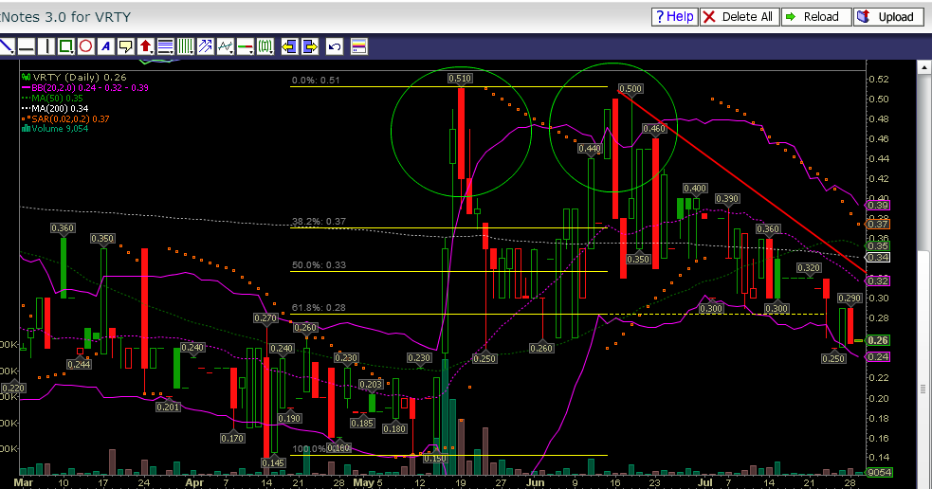Screen dimensions: 932x489
Task: Click the 0.320 price label
Action: (809, 268)
